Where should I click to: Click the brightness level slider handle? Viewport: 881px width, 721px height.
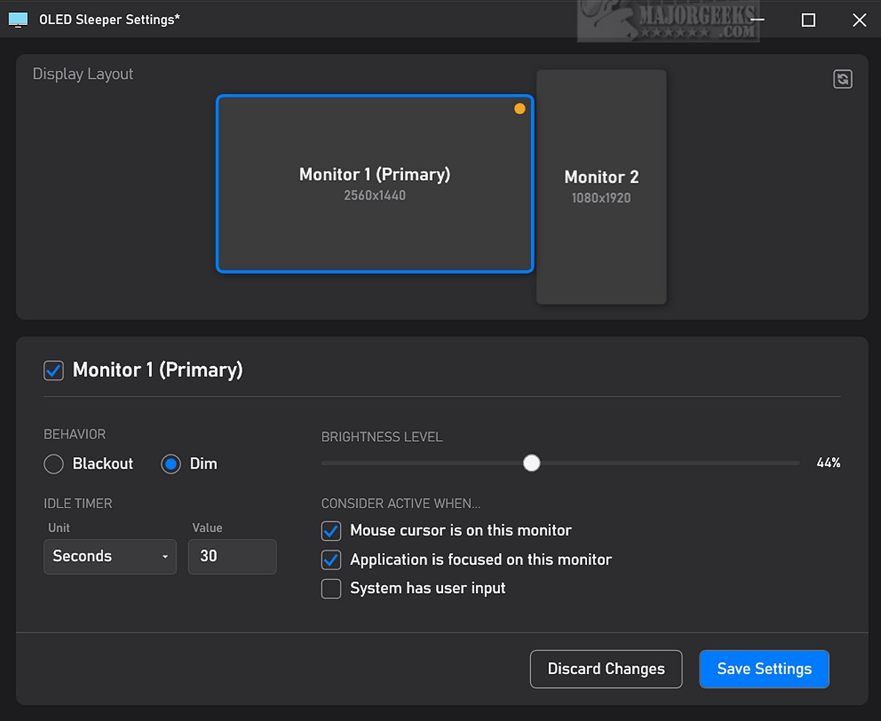click(x=532, y=463)
